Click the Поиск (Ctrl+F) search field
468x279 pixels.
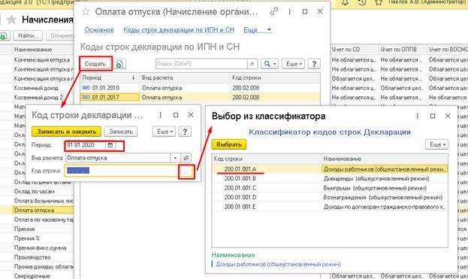pos(202,64)
